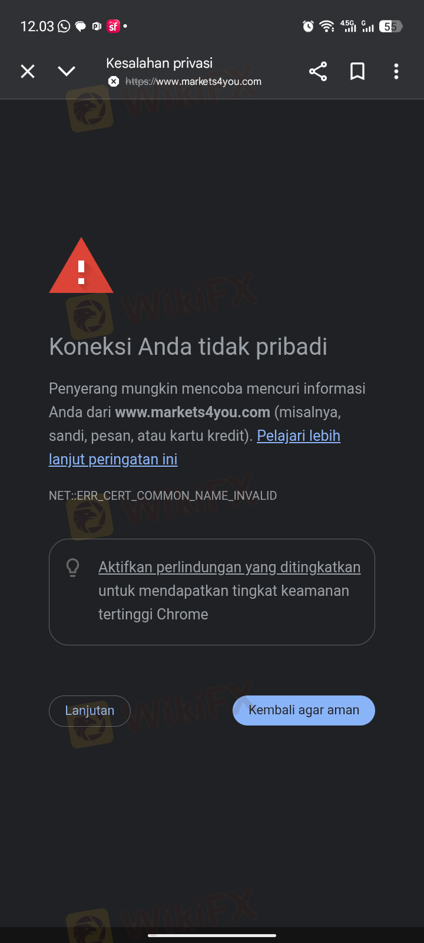Close the custom tab with the X icon
The height and width of the screenshot is (943, 424).
point(28,71)
